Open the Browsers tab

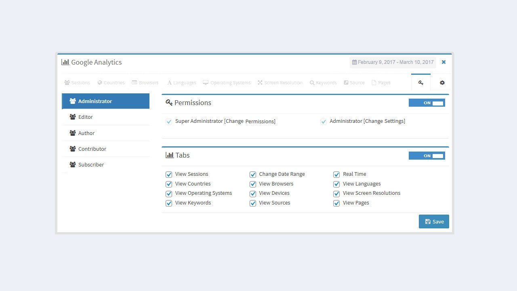pos(145,82)
